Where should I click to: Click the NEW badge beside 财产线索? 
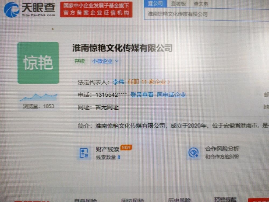125,147
